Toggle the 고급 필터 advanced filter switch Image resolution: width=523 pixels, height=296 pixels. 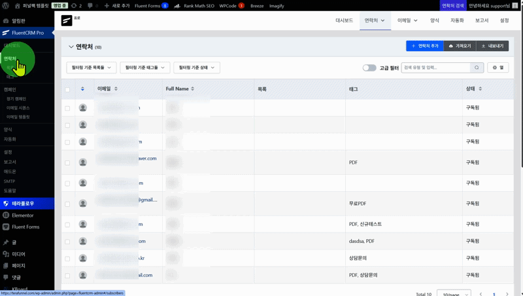pos(369,67)
